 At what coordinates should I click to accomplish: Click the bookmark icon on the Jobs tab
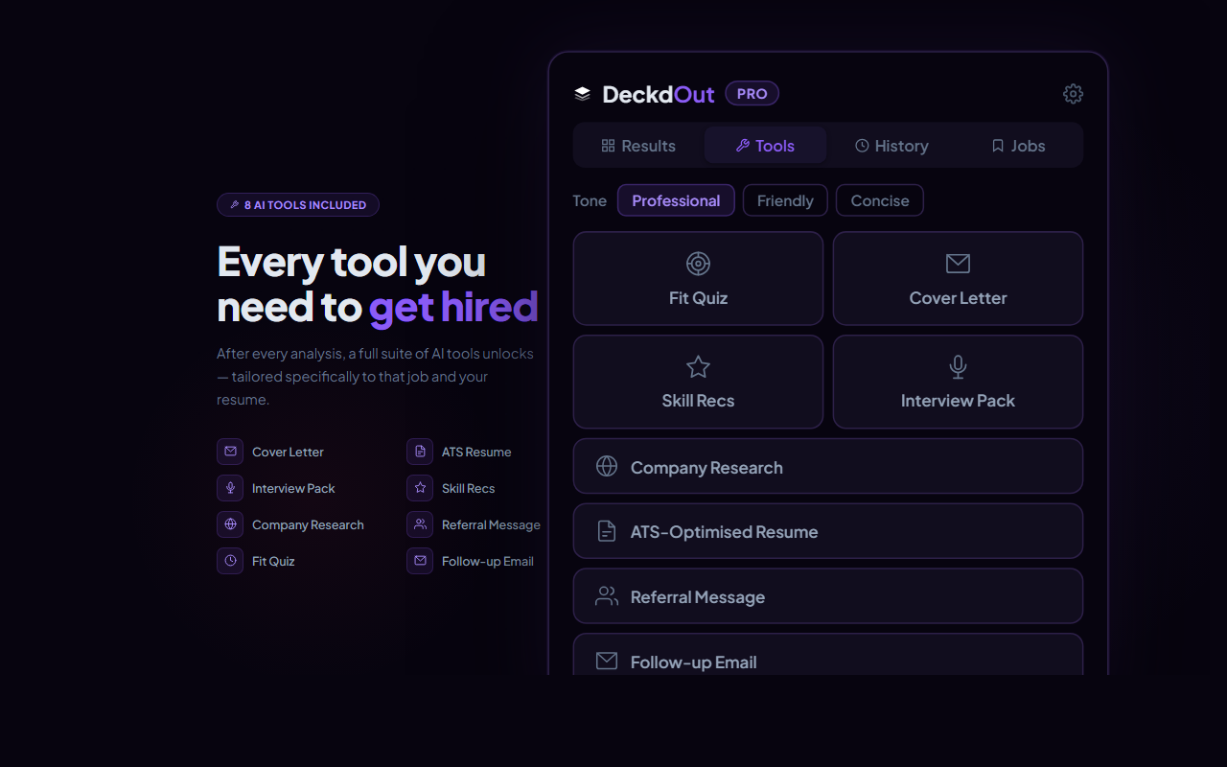(x=998, y=146)
